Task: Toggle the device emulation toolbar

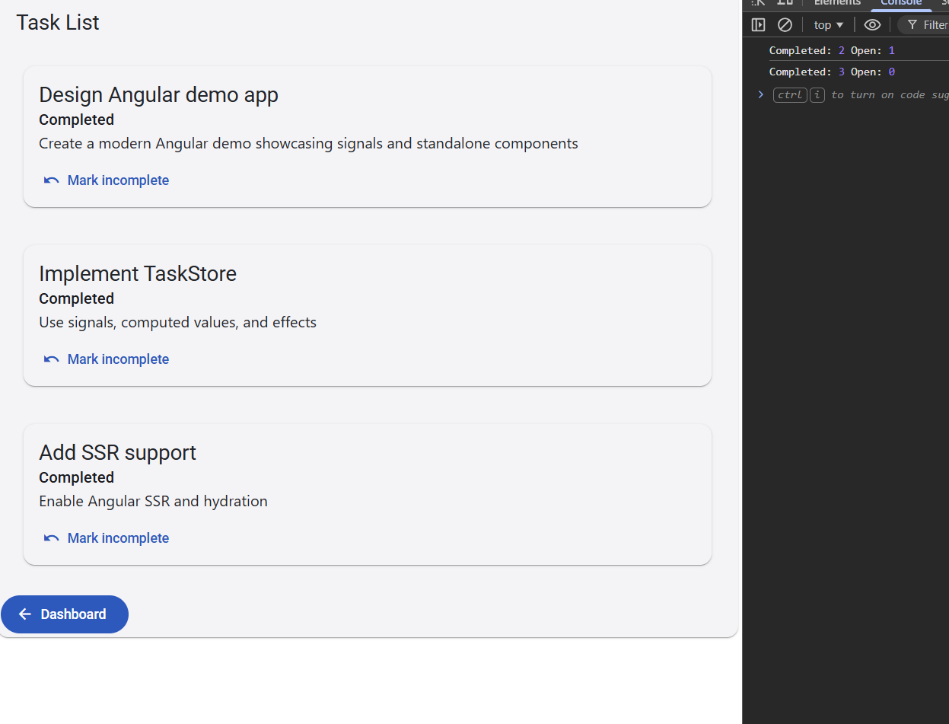Action: pos(785,3)
